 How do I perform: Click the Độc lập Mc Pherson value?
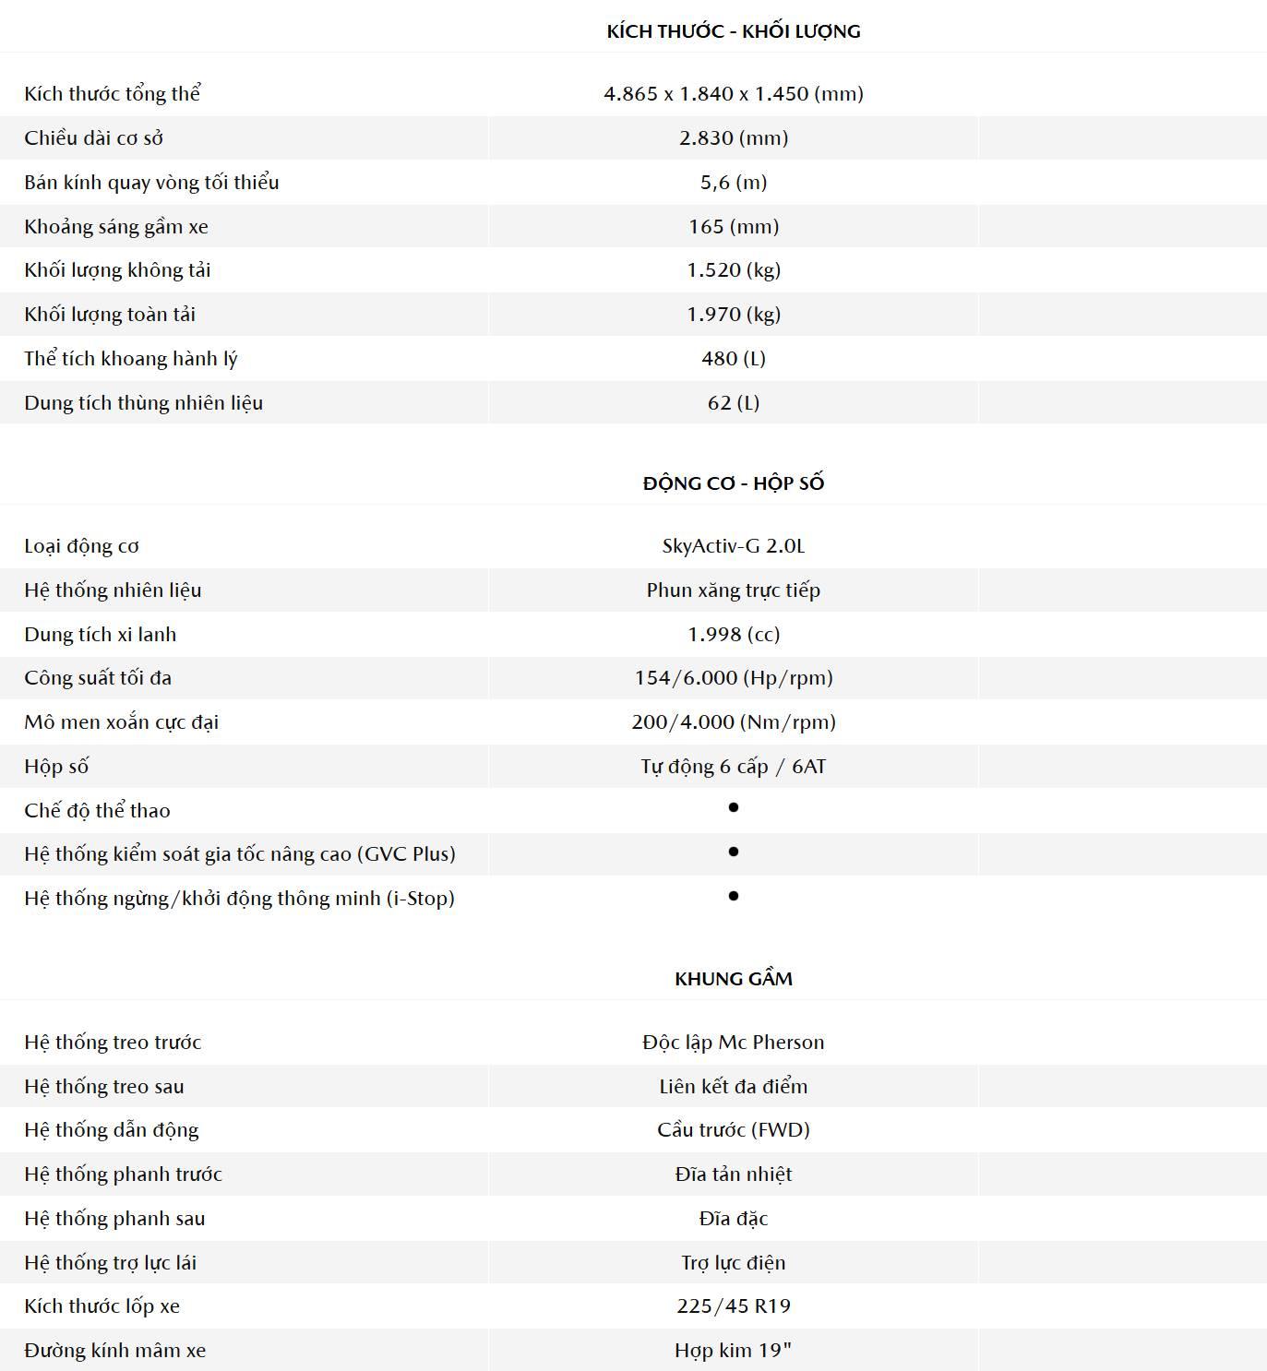734,1043
